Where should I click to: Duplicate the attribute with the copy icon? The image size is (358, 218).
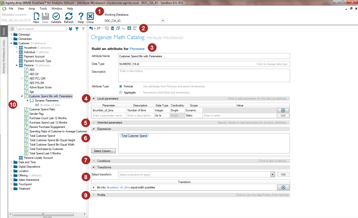pyautogui.click(x=118, y=28)
